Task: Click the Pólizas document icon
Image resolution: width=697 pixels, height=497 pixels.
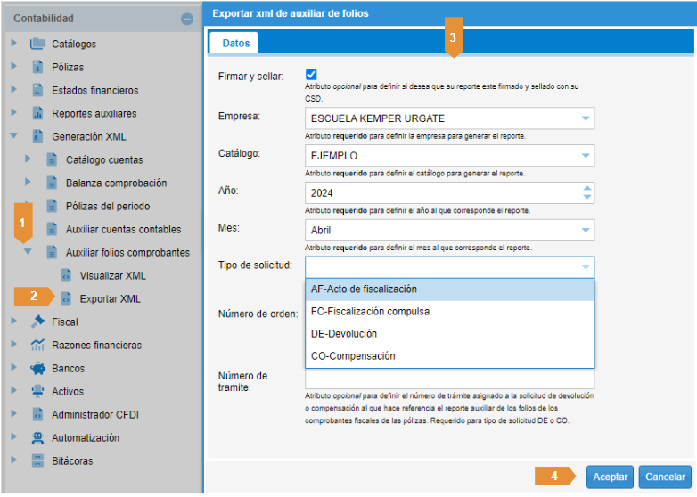Action: point(37,67)
